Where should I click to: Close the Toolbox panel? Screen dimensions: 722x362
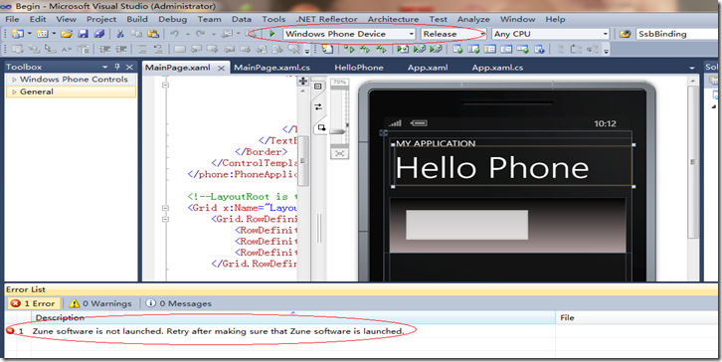130,67
